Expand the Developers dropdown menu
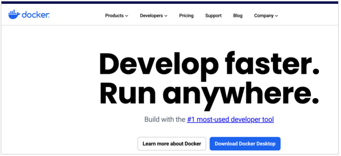This screenshot has height=156, width=341. pos(153,16)
